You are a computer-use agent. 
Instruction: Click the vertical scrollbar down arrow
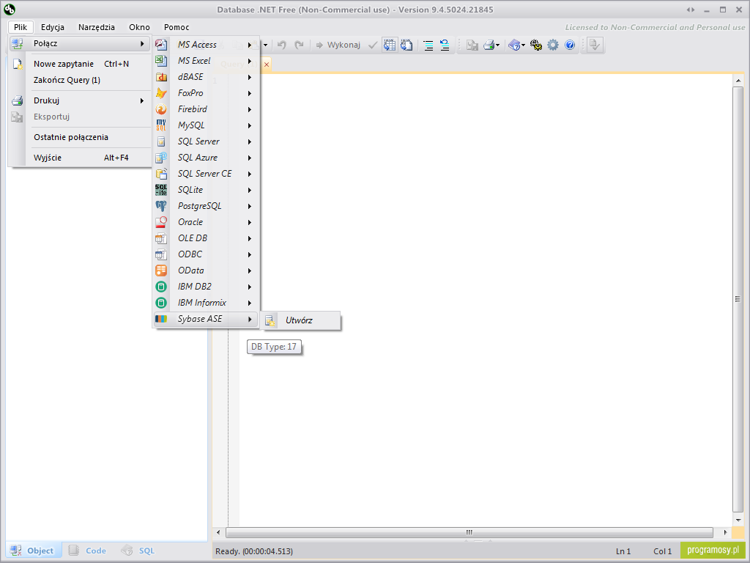click(738, 520)
